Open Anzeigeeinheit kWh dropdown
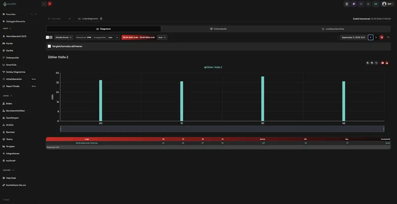 point(113,37)
